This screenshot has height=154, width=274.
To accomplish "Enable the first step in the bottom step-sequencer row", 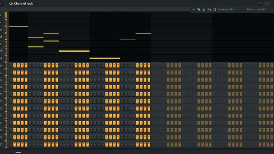I will click(11, 145).
